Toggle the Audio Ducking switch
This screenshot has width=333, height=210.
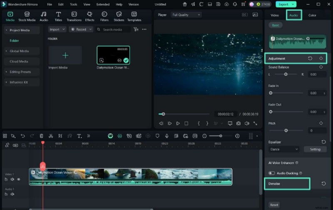coord(271,173)
